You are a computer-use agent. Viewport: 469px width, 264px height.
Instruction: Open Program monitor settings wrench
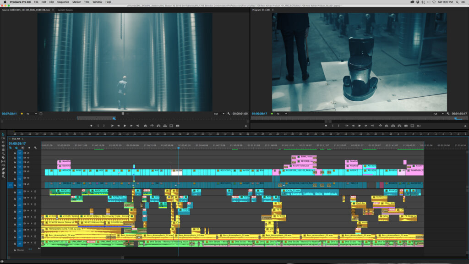[x=448, y=114]
